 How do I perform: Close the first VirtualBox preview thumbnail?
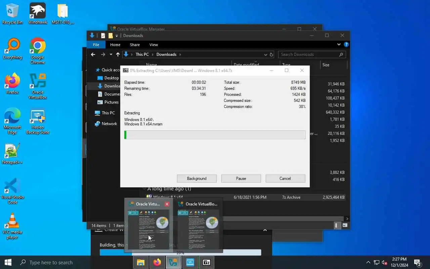(167, 204)
